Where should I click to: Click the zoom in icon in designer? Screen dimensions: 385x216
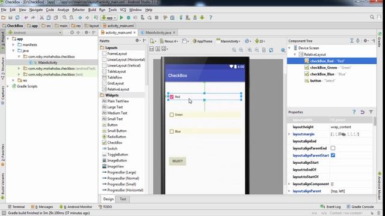pos(250,50)
